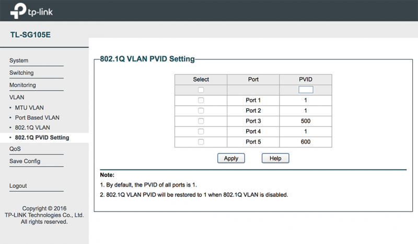Click the TL-SG105E model title
The height and width of the screenshot is (244, 418).
tap(30, 35)
